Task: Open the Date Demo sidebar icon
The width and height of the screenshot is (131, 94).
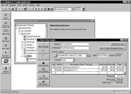Action: click(x=6, y=39)
